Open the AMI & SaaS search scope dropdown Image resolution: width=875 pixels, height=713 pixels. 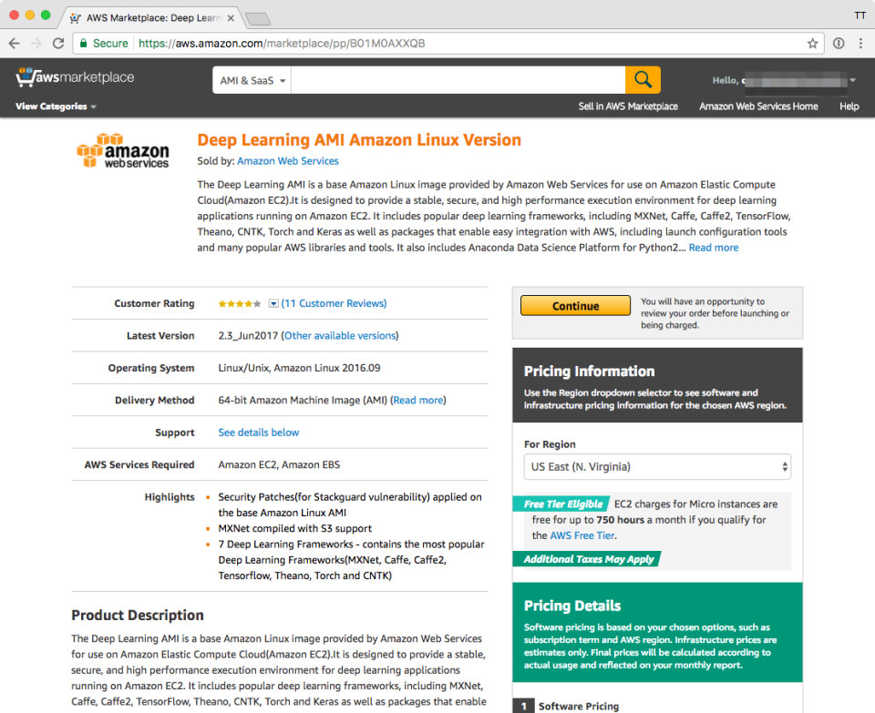coord(251,79)
